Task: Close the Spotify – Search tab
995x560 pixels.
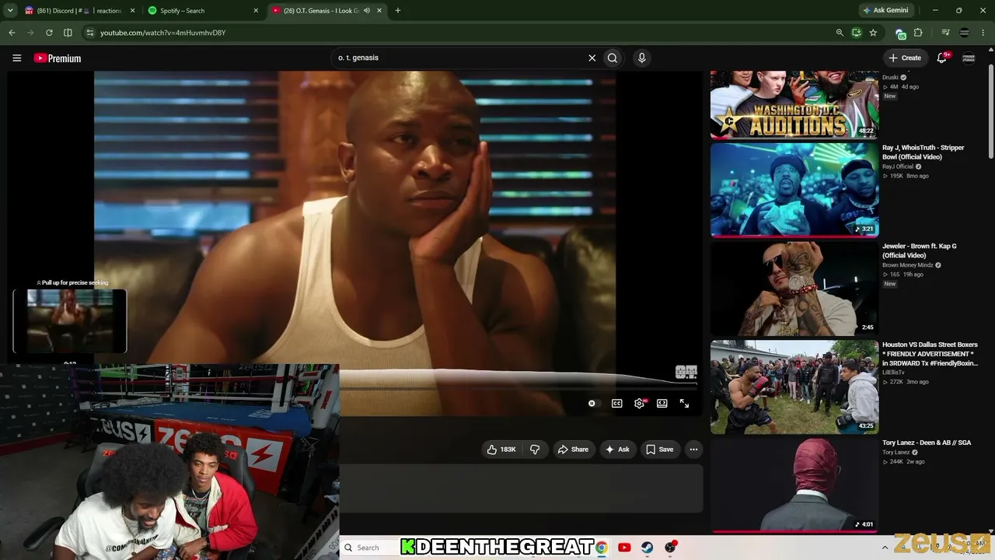Action: pyautogui.click(x=256, y=11)
